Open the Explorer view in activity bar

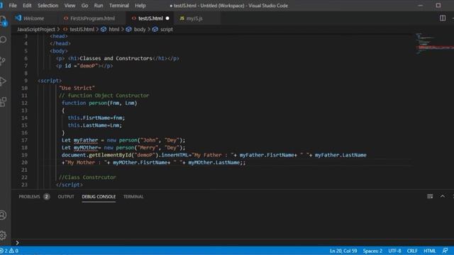[3, 21]
